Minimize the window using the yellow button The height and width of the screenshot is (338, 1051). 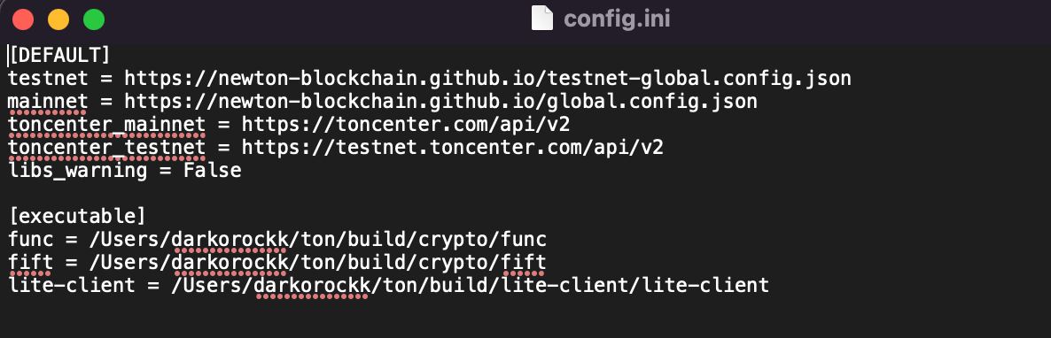58,19
